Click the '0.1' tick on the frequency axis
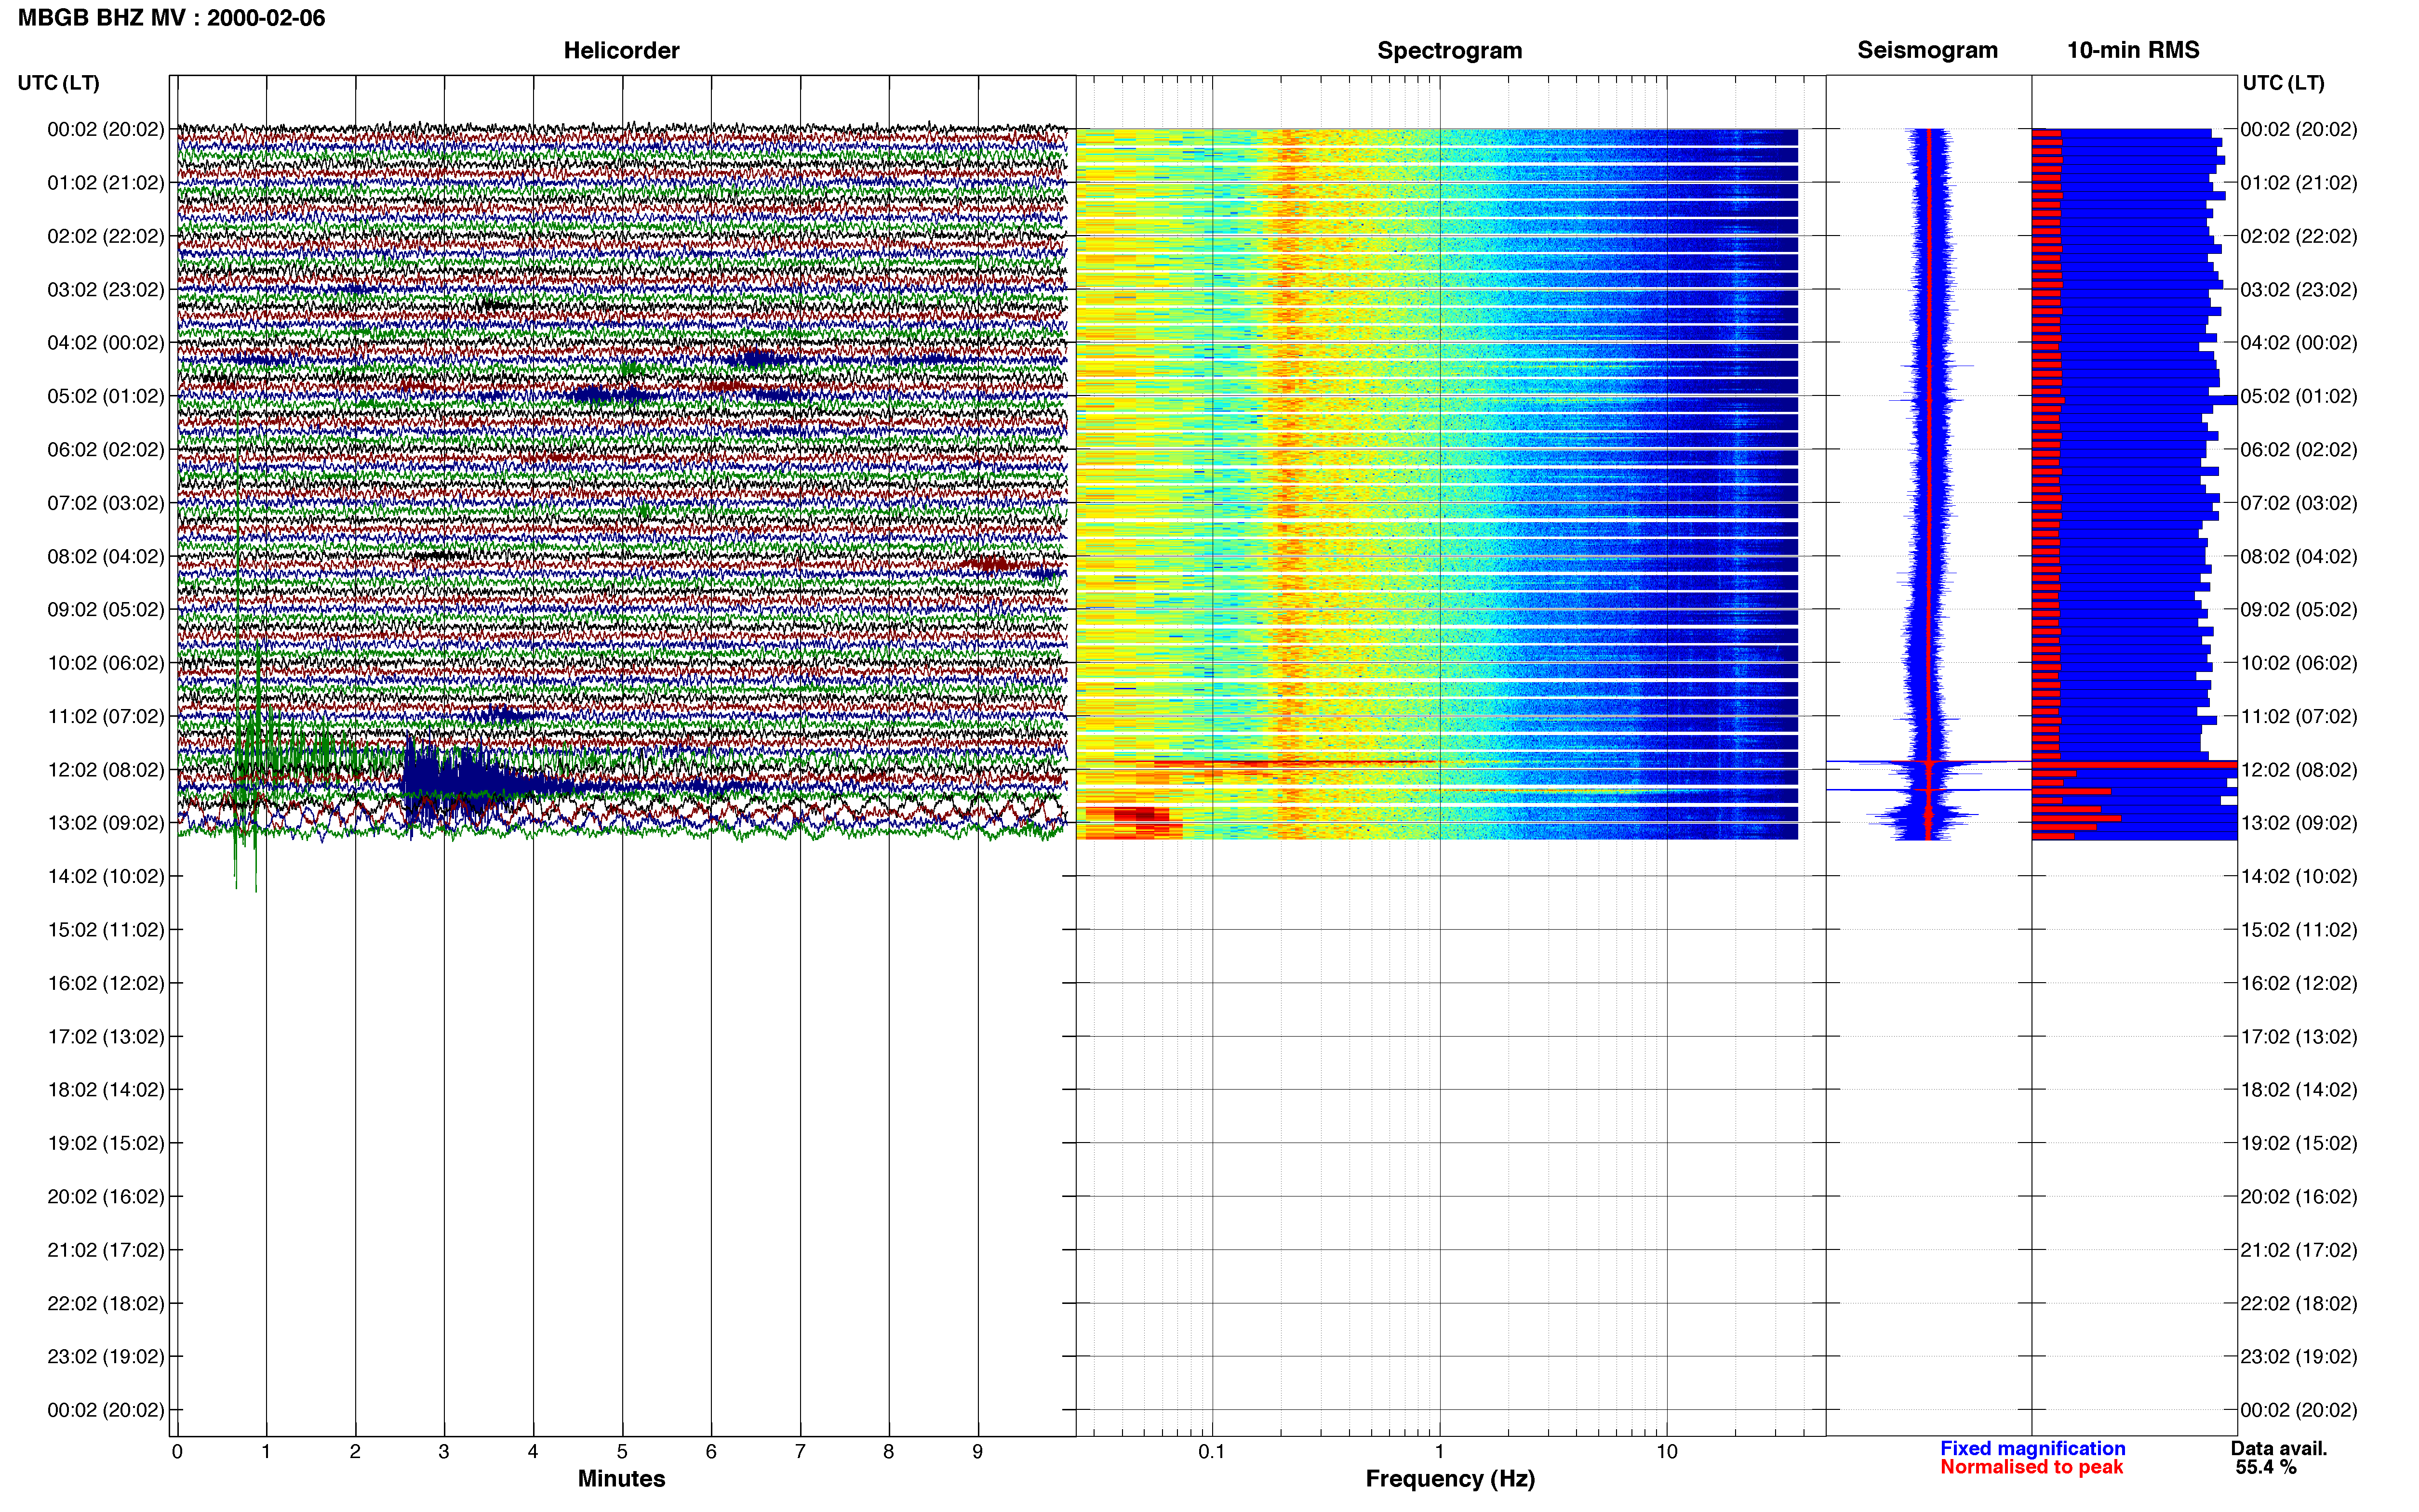Image resolution: width=2419 pixels, height=1512 pixels. coord(1212,1452)
